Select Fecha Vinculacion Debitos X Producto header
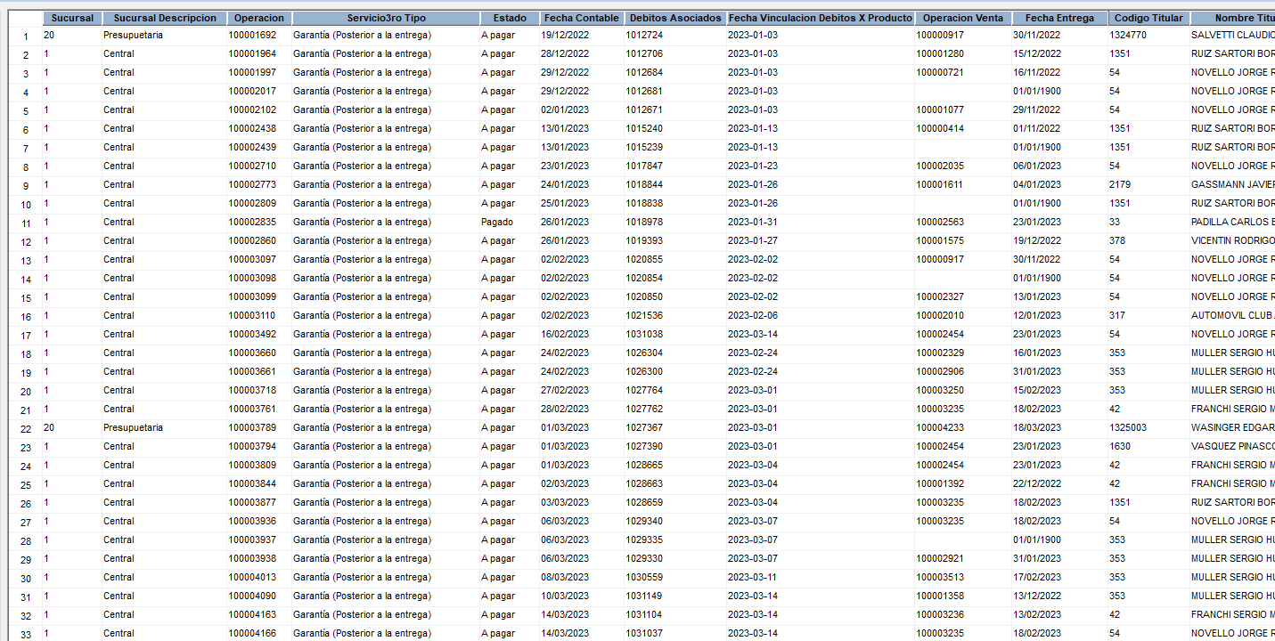The image size is (1275, 641). click(820, 18)
